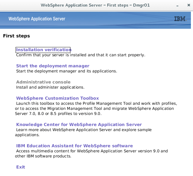
Task: Click the window title bar text
Action: (x=95, y=5)
